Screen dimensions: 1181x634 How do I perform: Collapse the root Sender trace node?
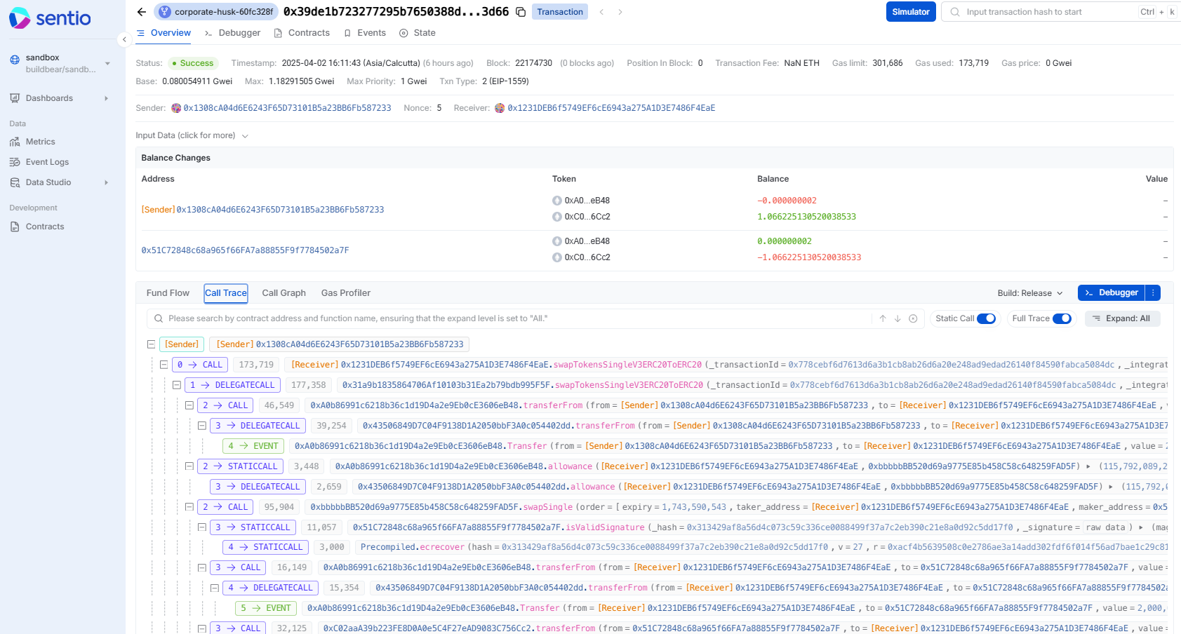[151, 344]
